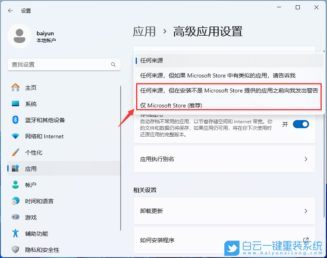Open 时间和语言 settings

click(39, 201)
